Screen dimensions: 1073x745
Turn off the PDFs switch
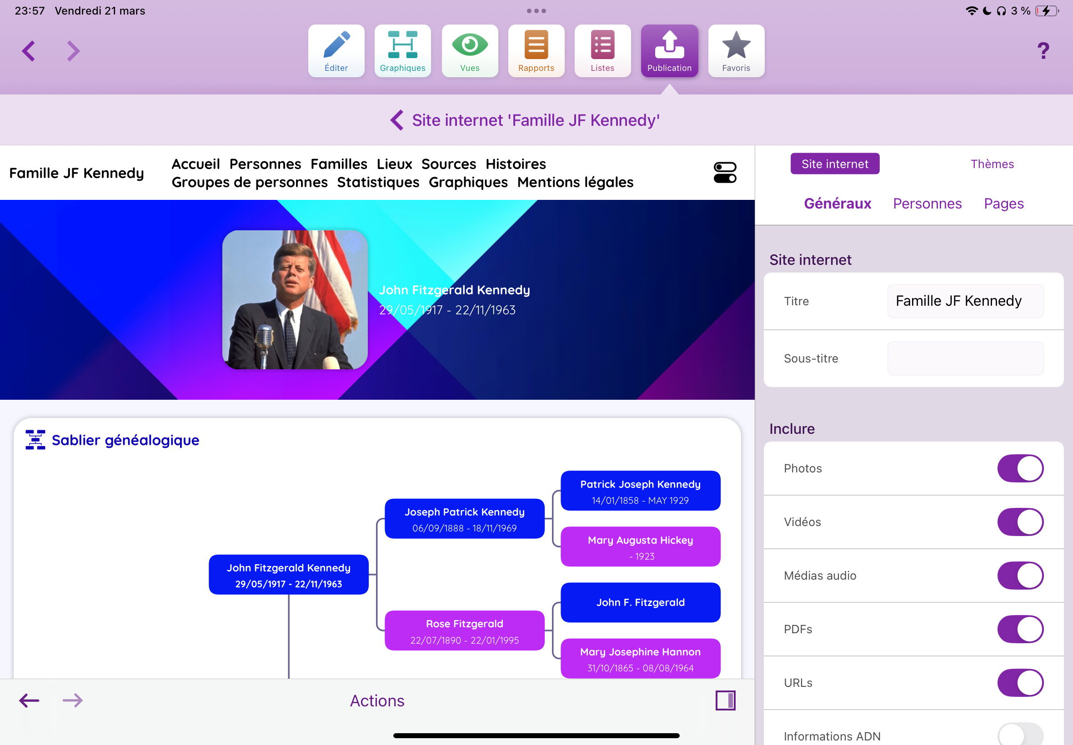click(1020, 629)
